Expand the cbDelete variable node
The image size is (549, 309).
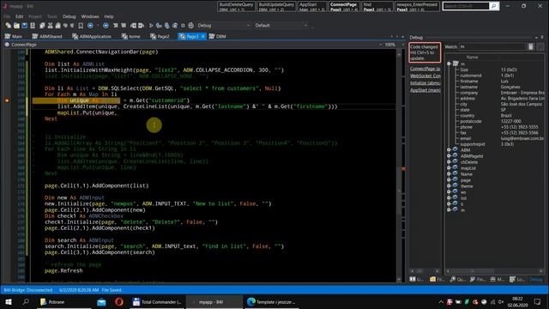pos(449,162)
